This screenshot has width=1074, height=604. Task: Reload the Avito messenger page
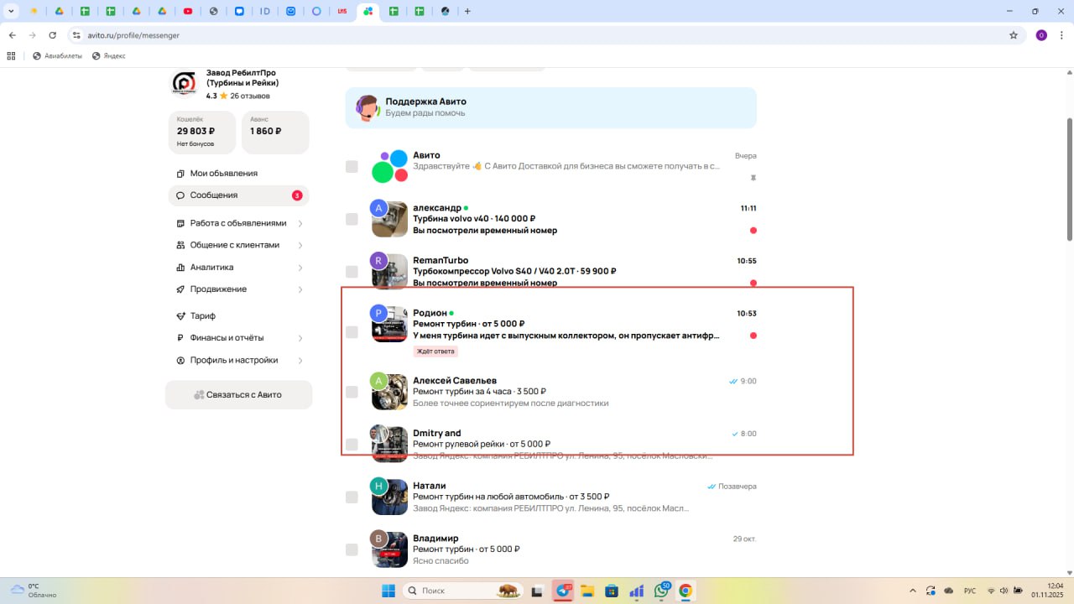53,35
